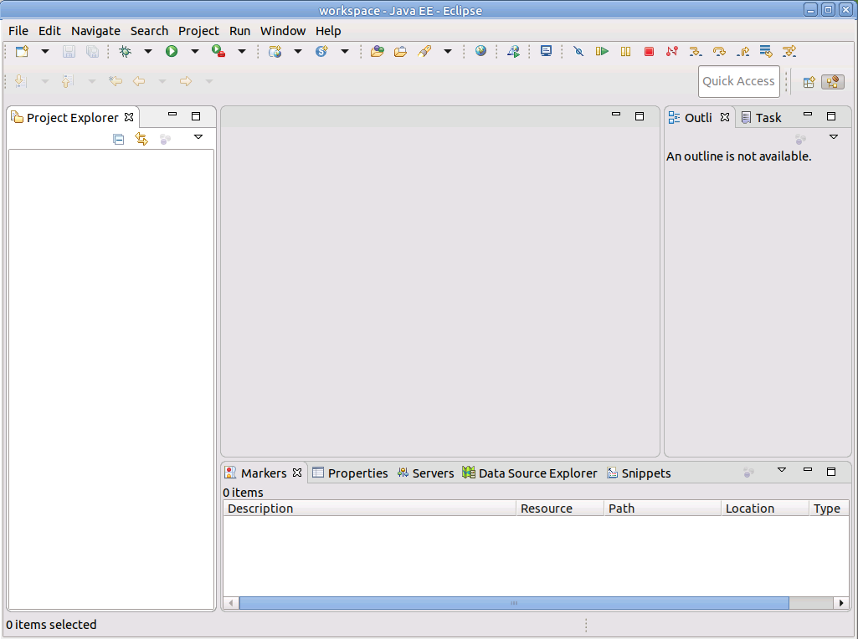Open the Project Explorer view menu triangle

tap(198, 137)
